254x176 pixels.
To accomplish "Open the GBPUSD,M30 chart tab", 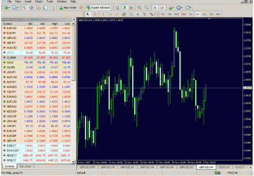I will [x=87, y=167].
